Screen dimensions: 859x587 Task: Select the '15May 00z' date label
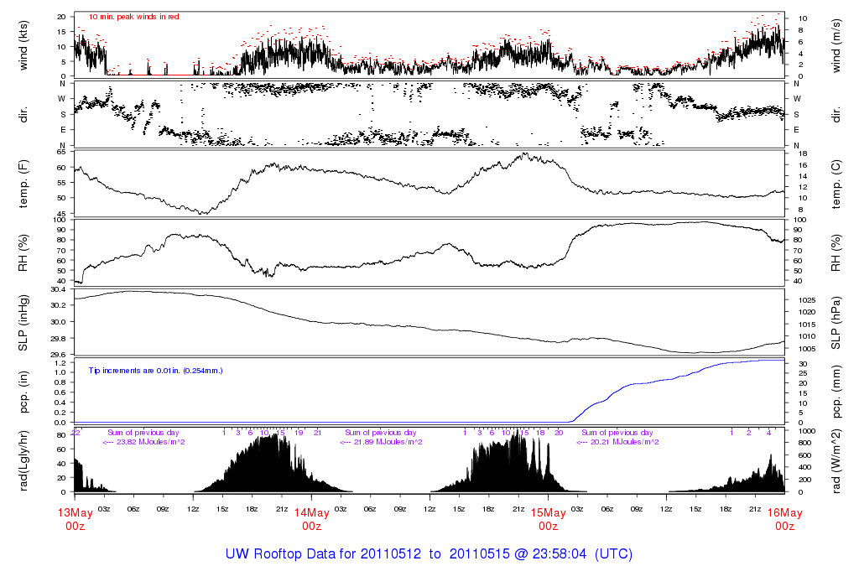(549, 519)
